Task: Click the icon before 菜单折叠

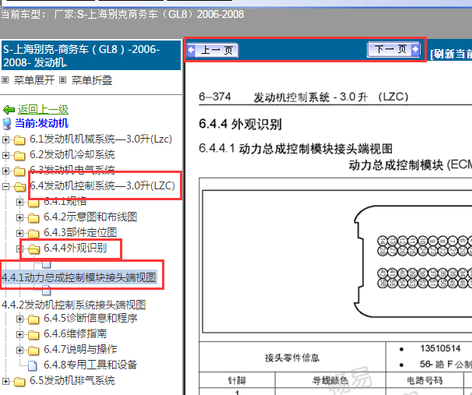Action: coord(62,80)
